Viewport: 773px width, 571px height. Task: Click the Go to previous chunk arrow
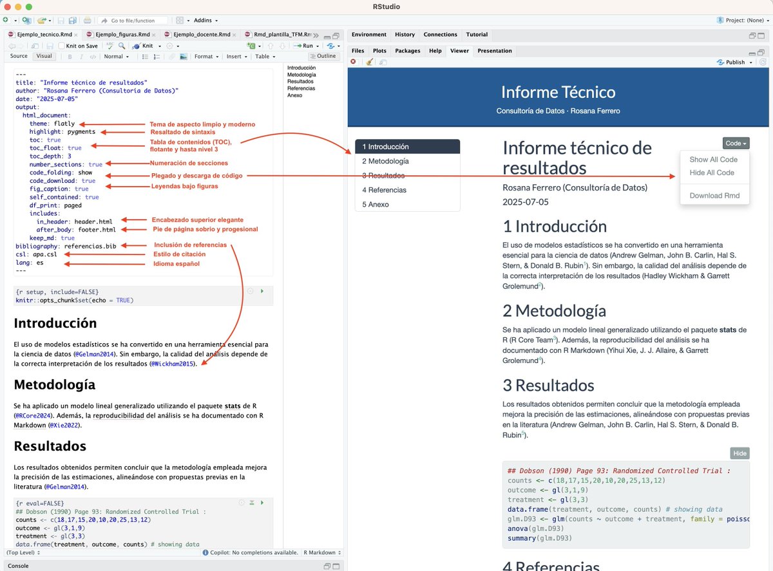[270, 46]
